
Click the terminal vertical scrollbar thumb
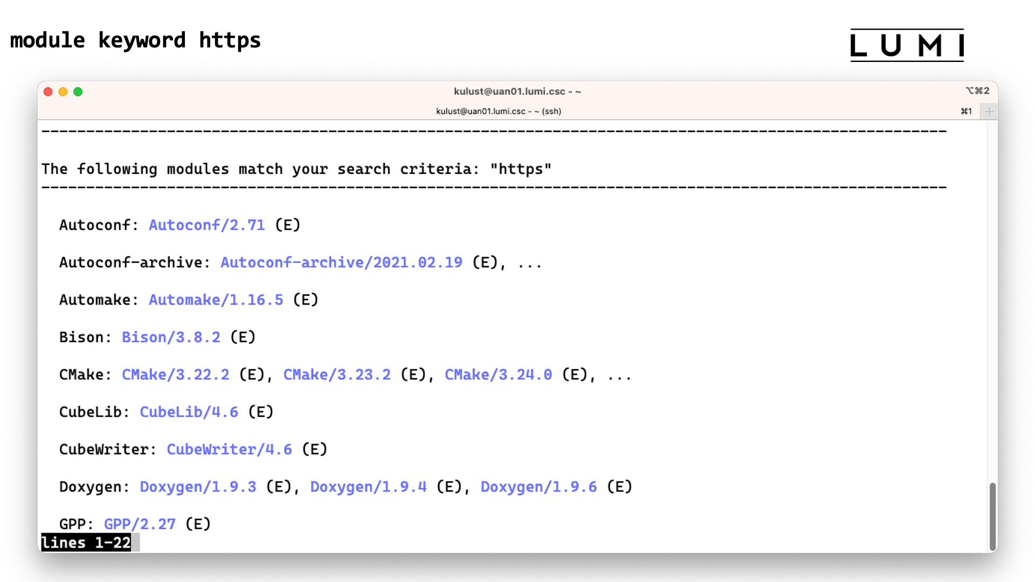point(992,516)
